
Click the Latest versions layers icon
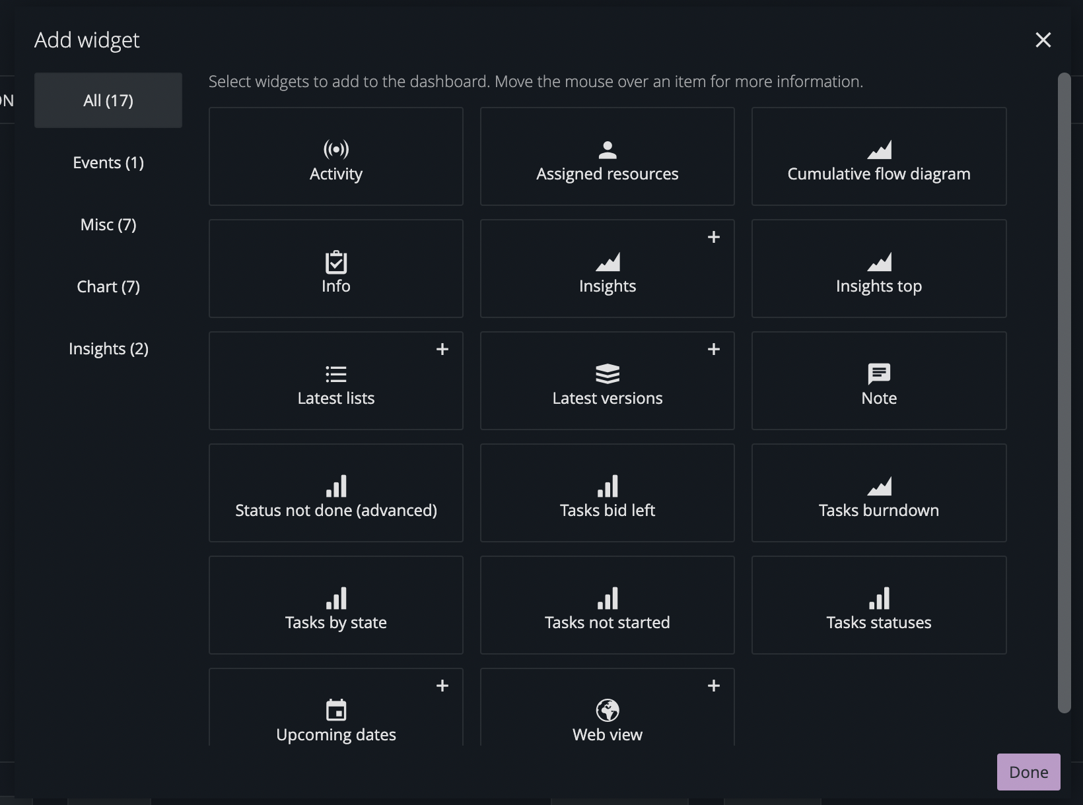click(608, 373)
